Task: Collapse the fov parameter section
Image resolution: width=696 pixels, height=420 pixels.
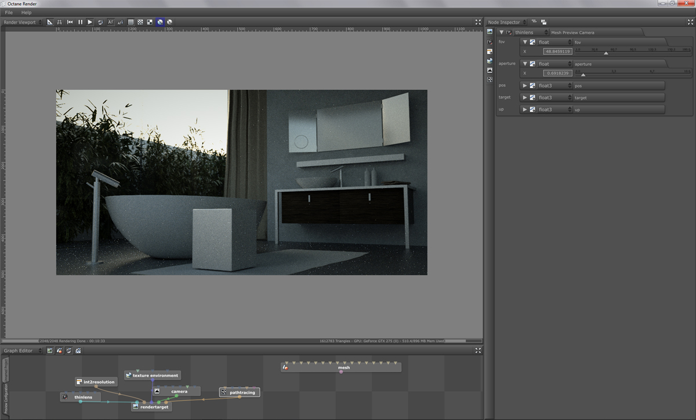Action: [x=525, y=42]
